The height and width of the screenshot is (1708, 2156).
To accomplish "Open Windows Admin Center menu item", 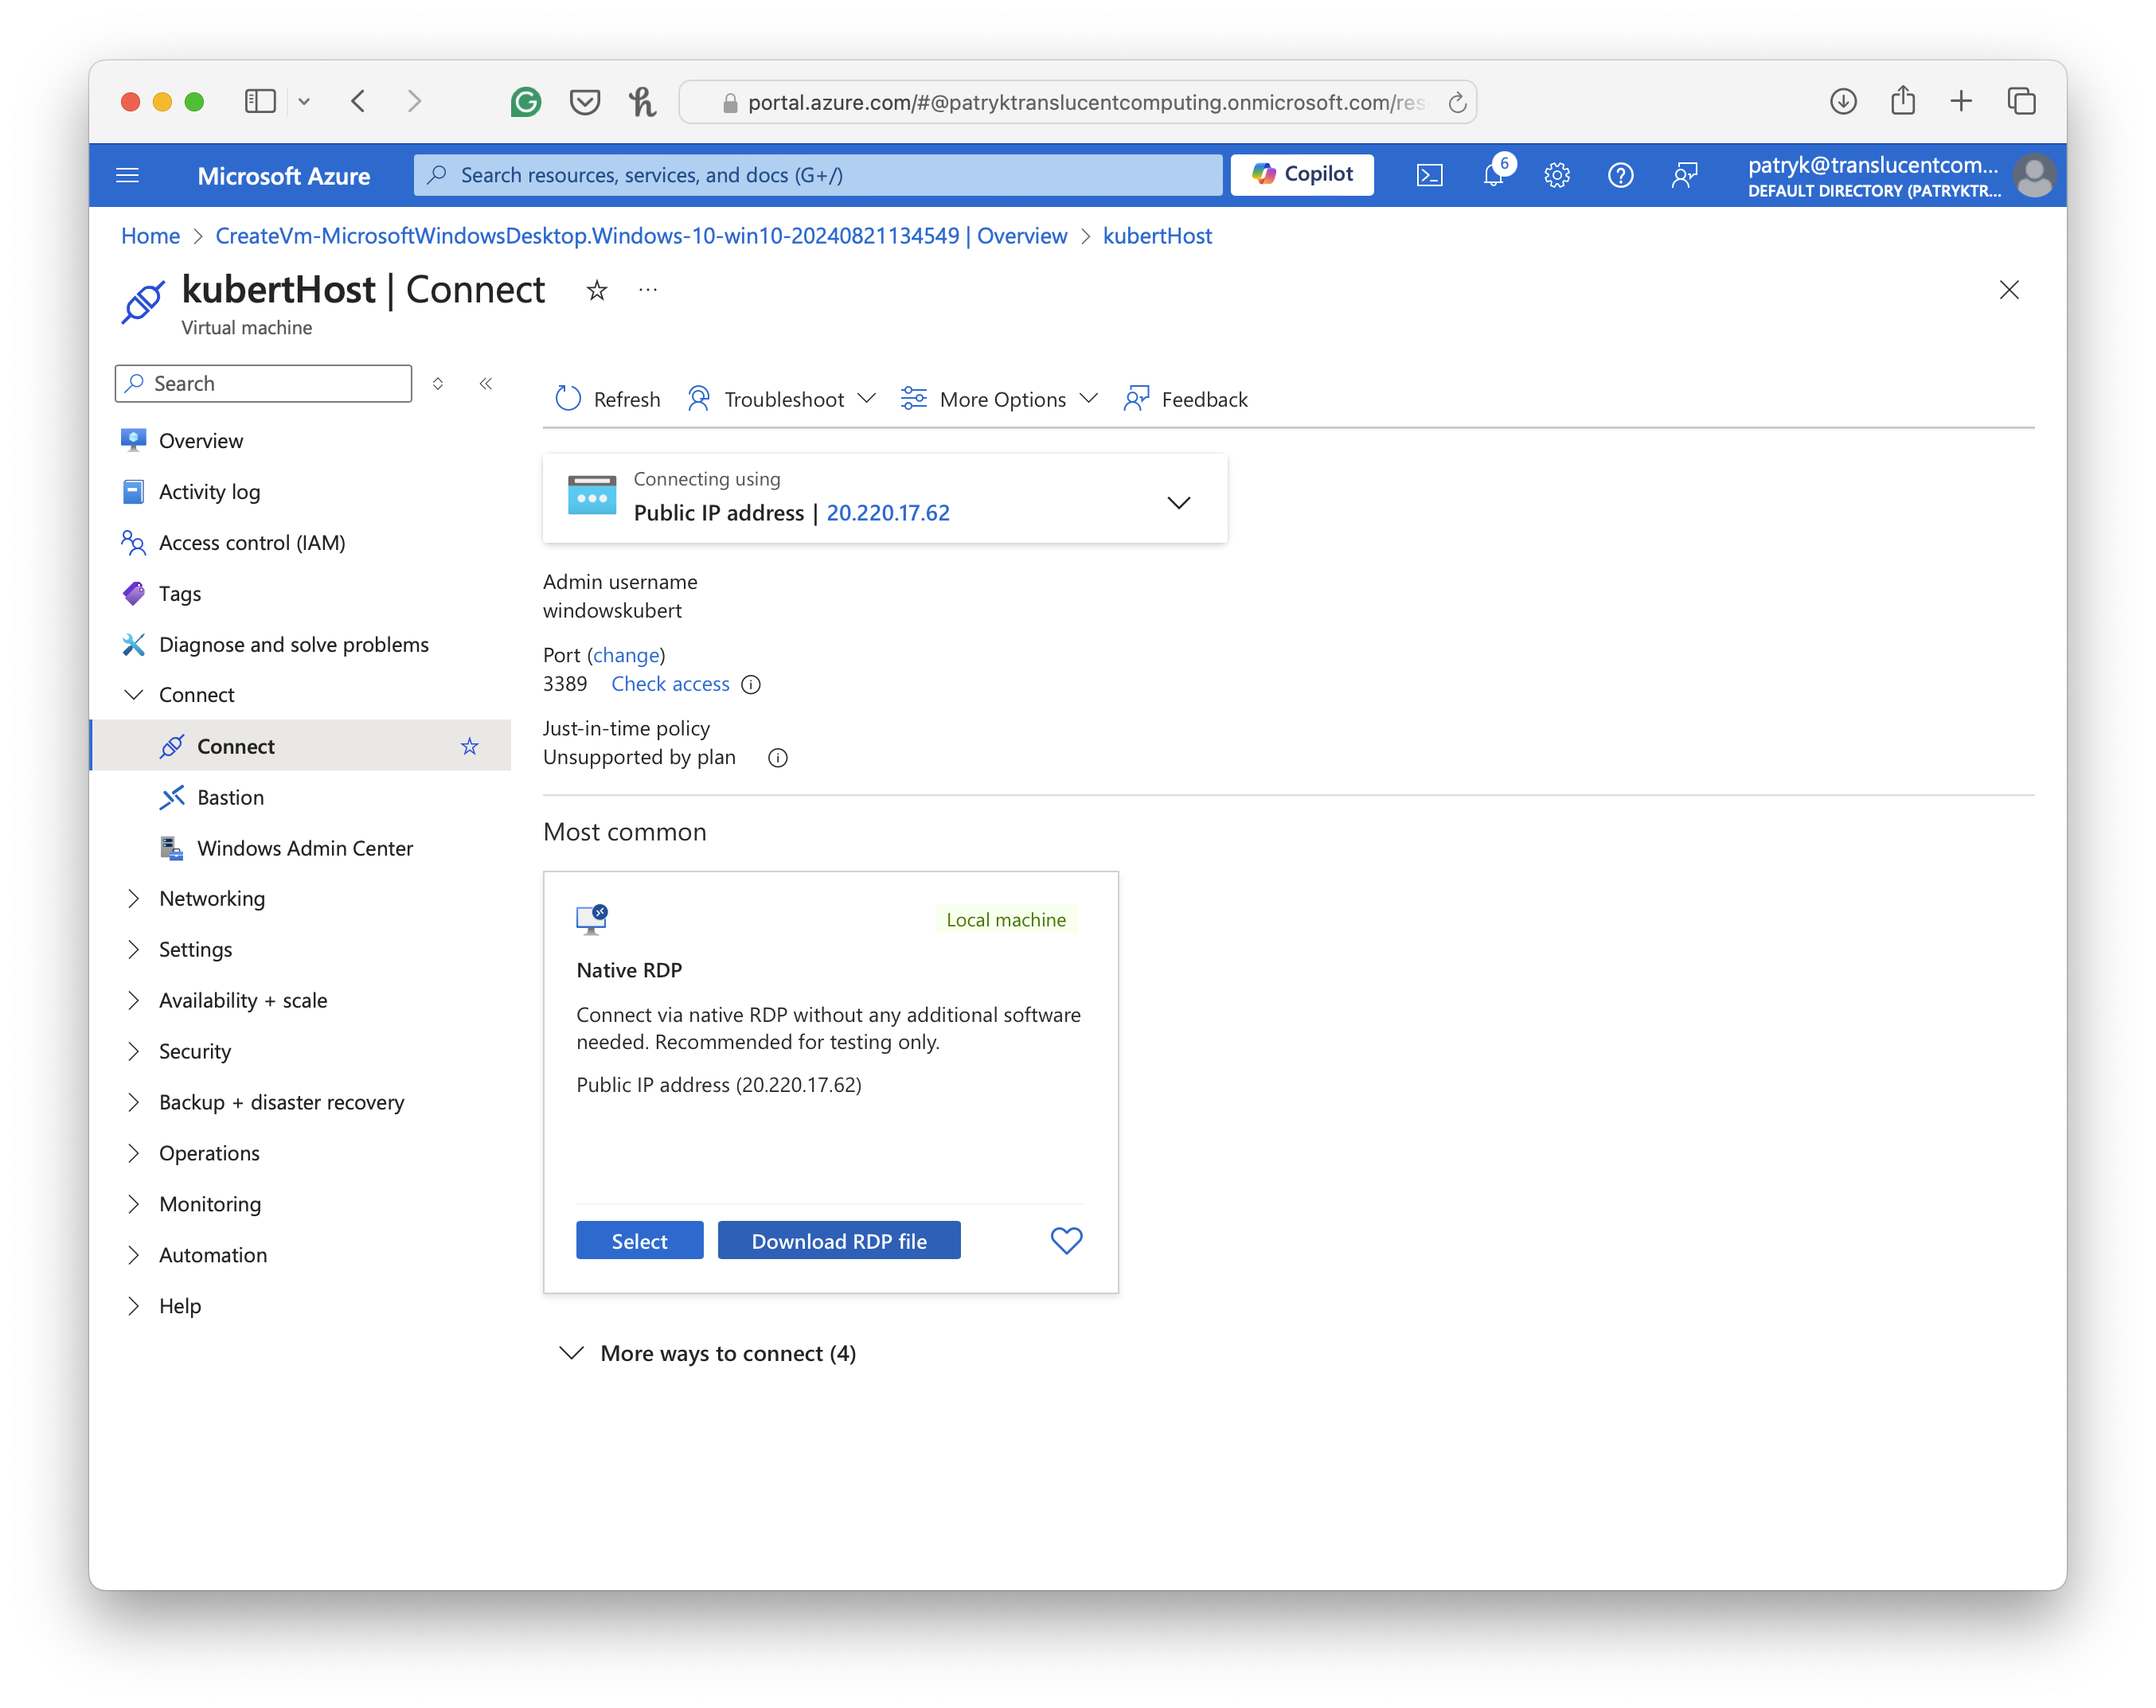I will click(x=304, y=848).
